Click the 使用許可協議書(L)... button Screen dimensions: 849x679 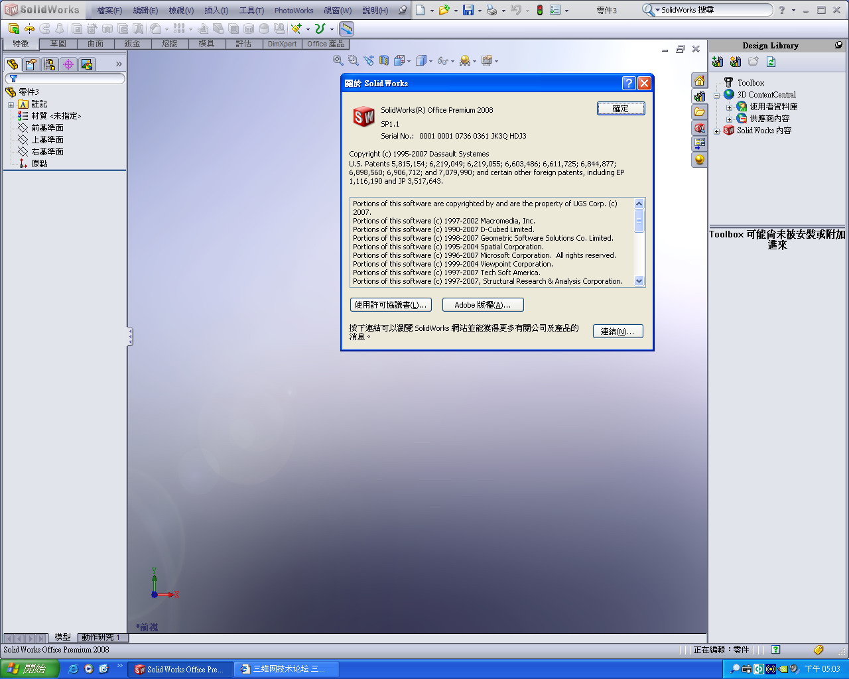point(391,304)
